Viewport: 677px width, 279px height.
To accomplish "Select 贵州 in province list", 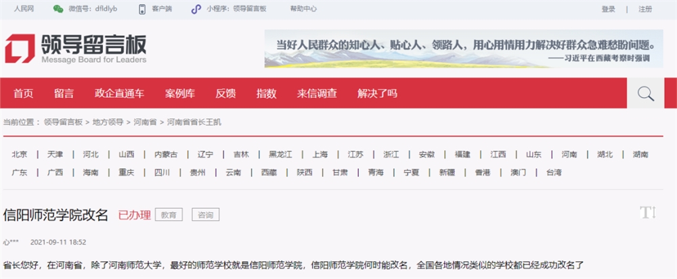I will coord(198,173).
